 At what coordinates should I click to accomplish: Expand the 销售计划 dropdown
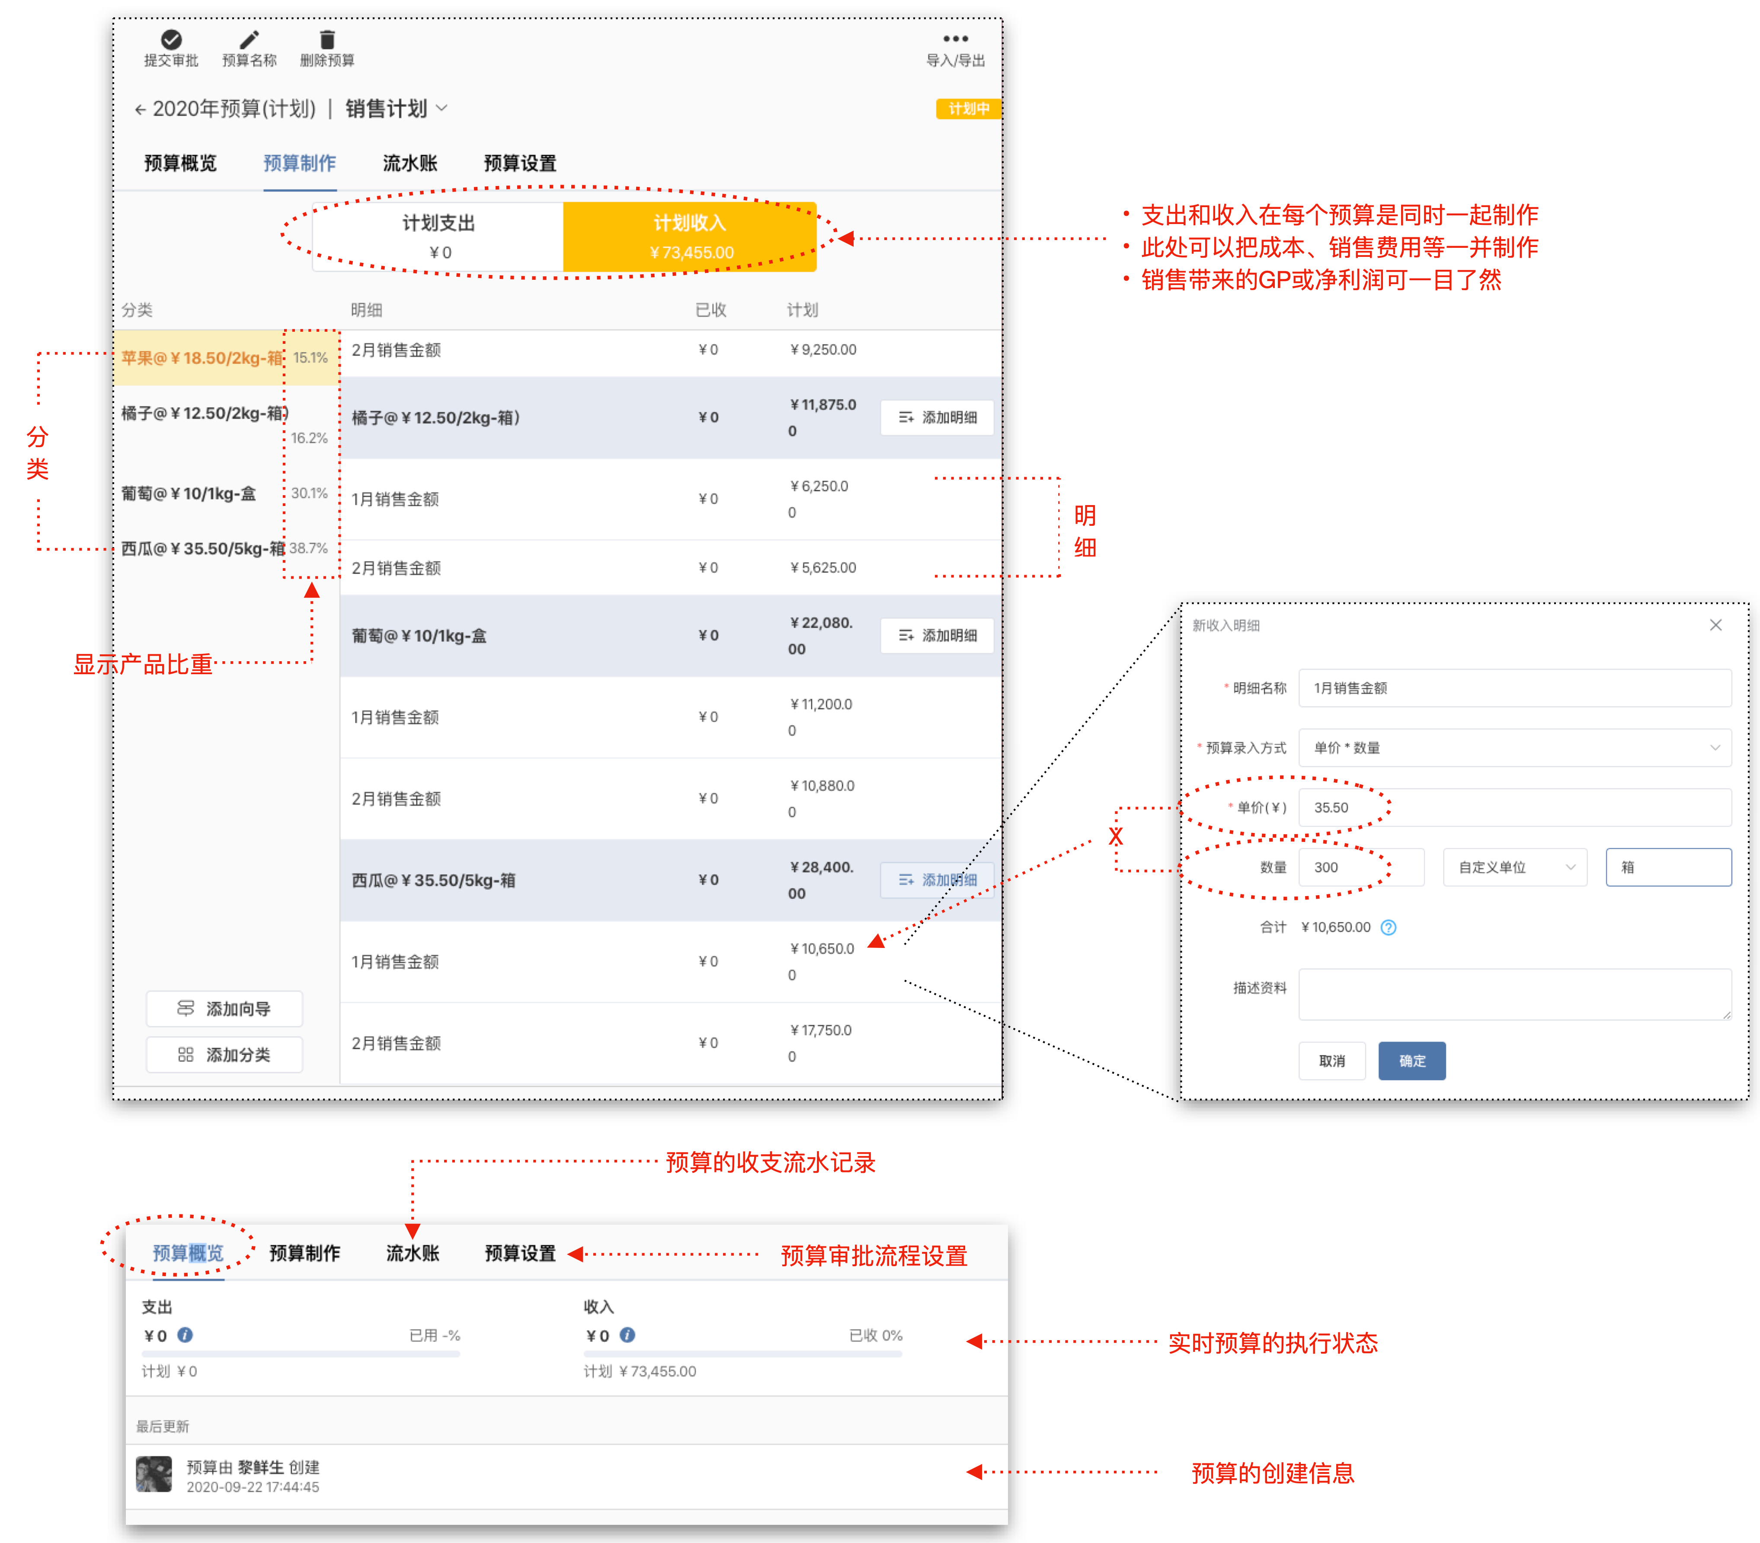click(442, 109)
